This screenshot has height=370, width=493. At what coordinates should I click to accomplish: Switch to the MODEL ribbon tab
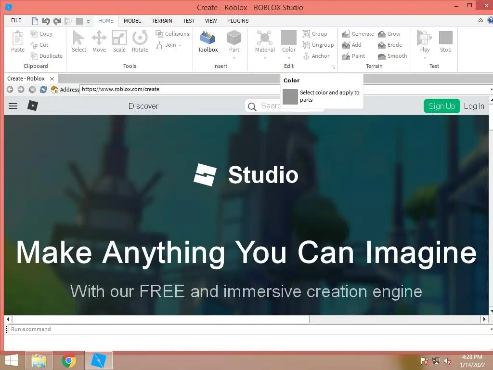pyautogui.click(x=132, y=21)
